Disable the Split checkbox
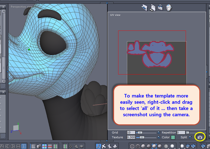This screenshot has width=210, height=149. pyautogui.click(x=190, y=137)
